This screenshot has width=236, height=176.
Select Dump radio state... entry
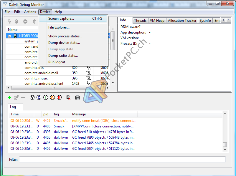coord(73,56)
